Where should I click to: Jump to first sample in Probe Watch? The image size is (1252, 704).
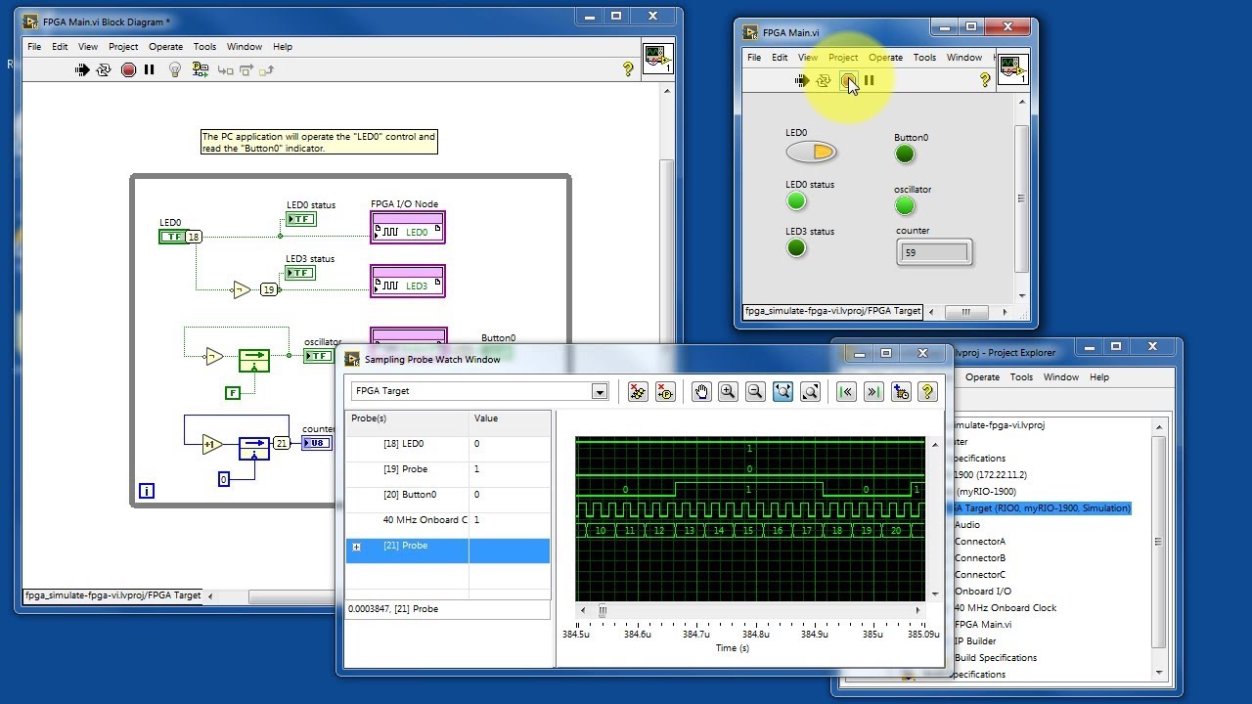[846, 391]
